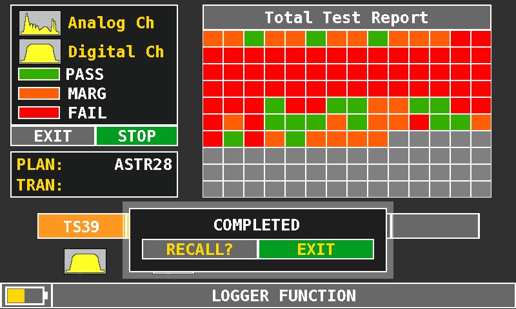Choose RECALL? in the Completed dialog
The width and height of the screenshot is (516, 309).
click(x=200, y=249)
